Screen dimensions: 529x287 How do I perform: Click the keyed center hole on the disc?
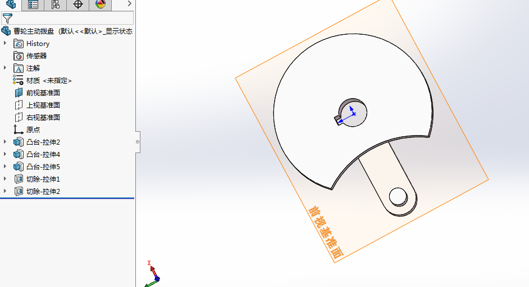(352, 113)
